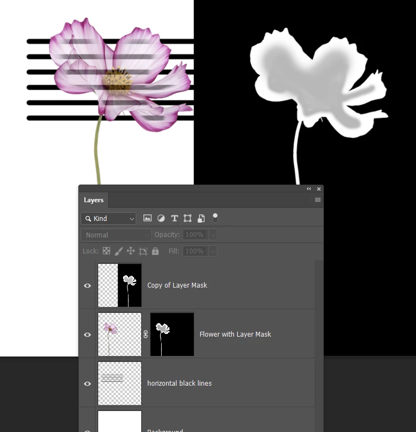The height and width of the screenshot is (432, 416).
Task: Click the 'Copy of Layer Mask' name
Action: pos(177,285)
